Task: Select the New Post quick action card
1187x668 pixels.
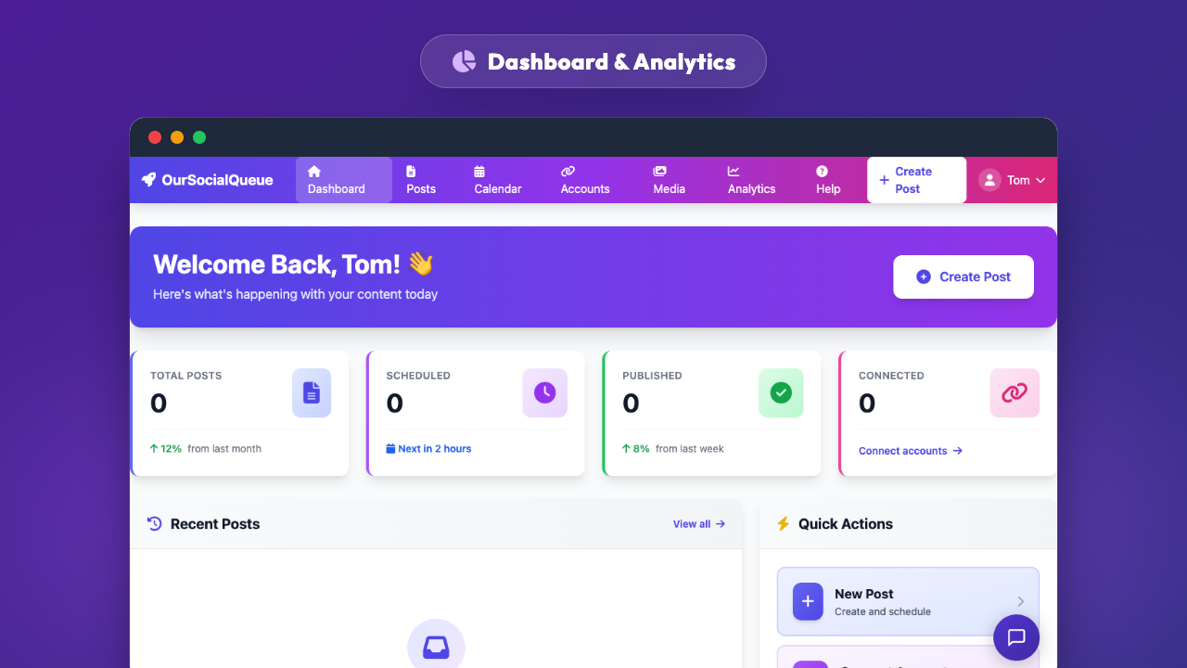Action: point(907,601)
